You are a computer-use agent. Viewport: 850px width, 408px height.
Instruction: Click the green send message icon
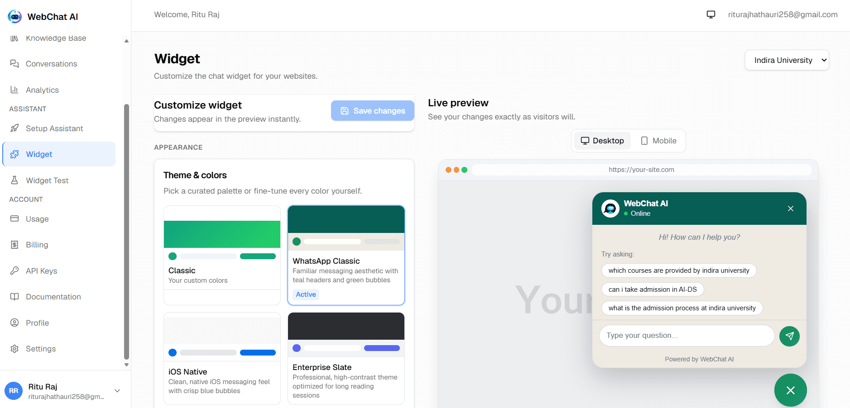[789, 336]
